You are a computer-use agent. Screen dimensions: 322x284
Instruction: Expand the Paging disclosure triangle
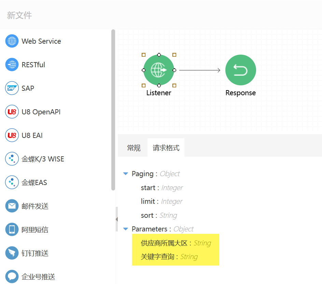[126, 174]
